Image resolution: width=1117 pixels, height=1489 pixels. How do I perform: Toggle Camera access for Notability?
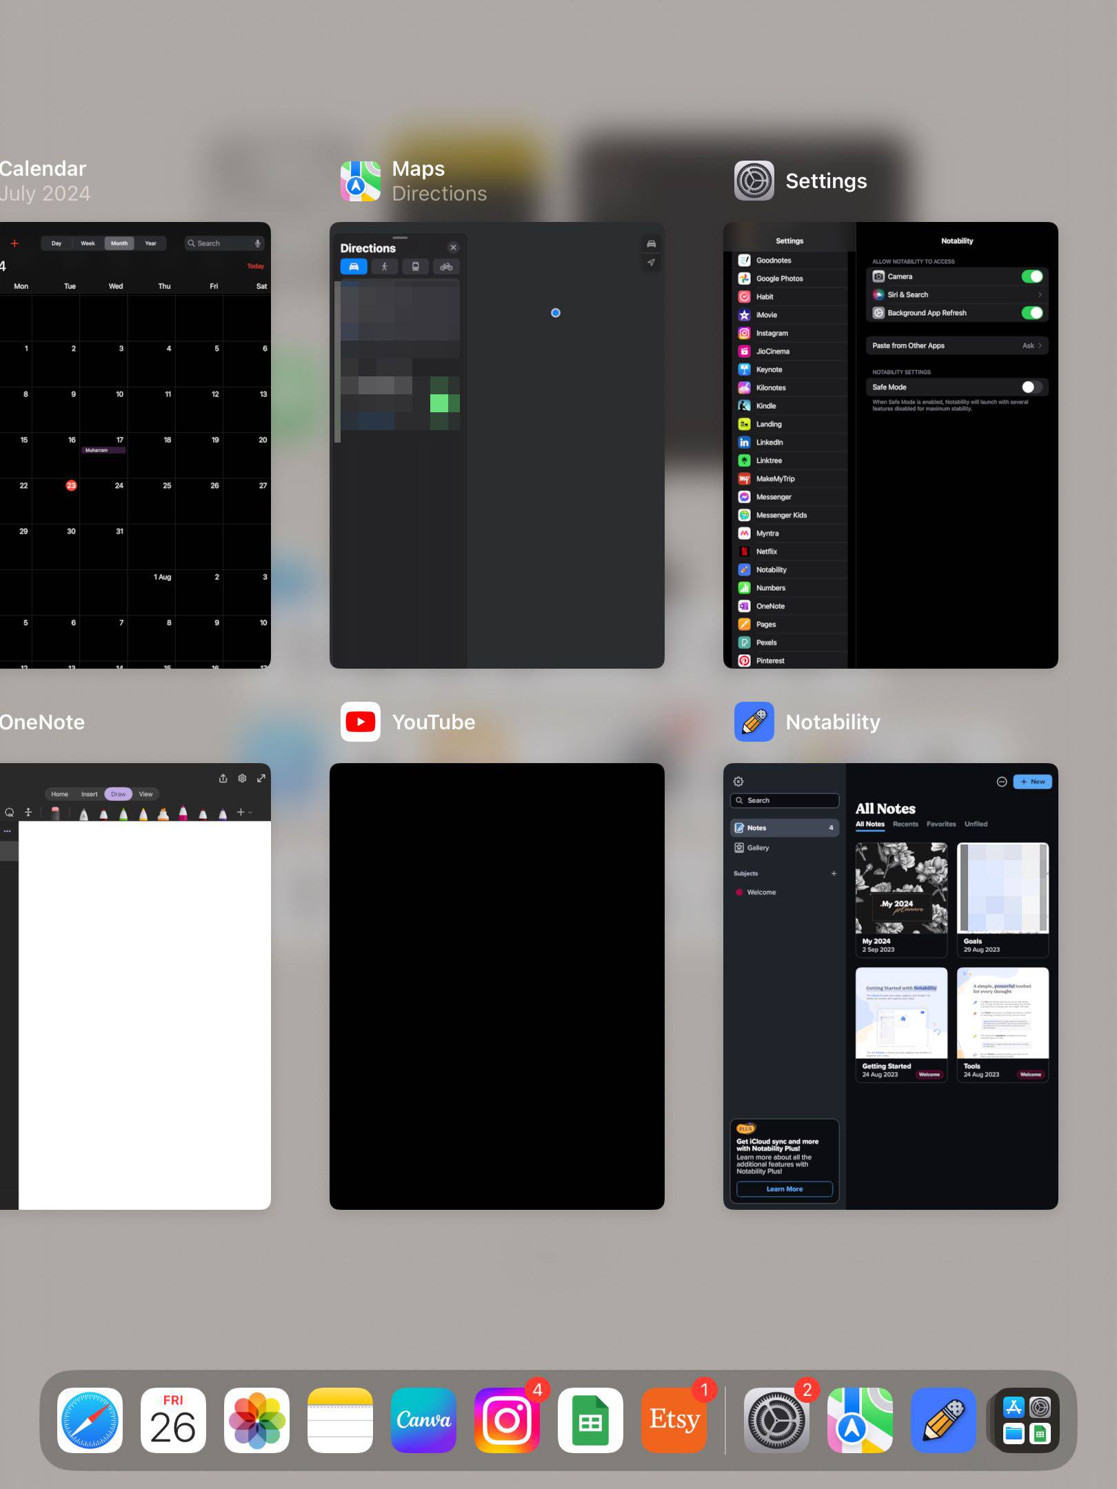(1032, 276)
